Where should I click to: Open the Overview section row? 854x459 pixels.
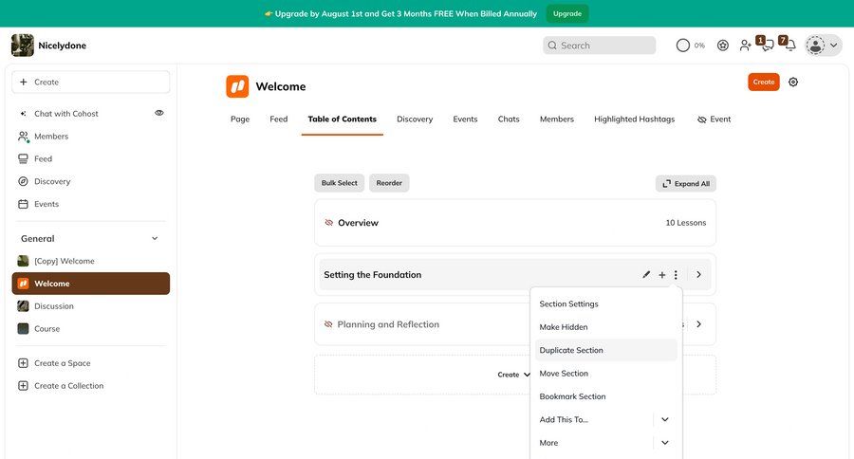[515, 223]
